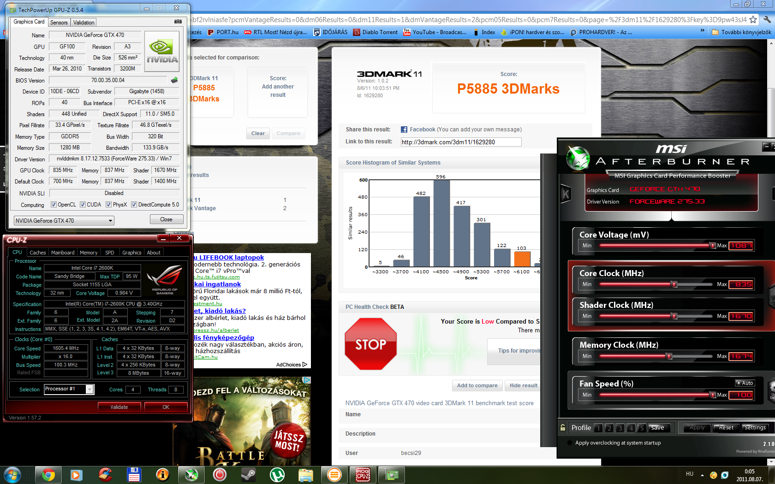Click the NVIDIA logo in GPU-Z
This screenshot has height=484, width=775.
[162, 51]
